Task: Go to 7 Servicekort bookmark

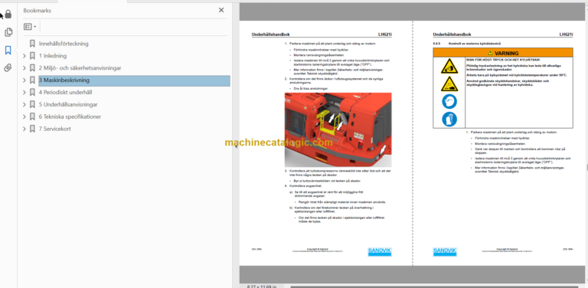Action: click(x=55, y=129)
